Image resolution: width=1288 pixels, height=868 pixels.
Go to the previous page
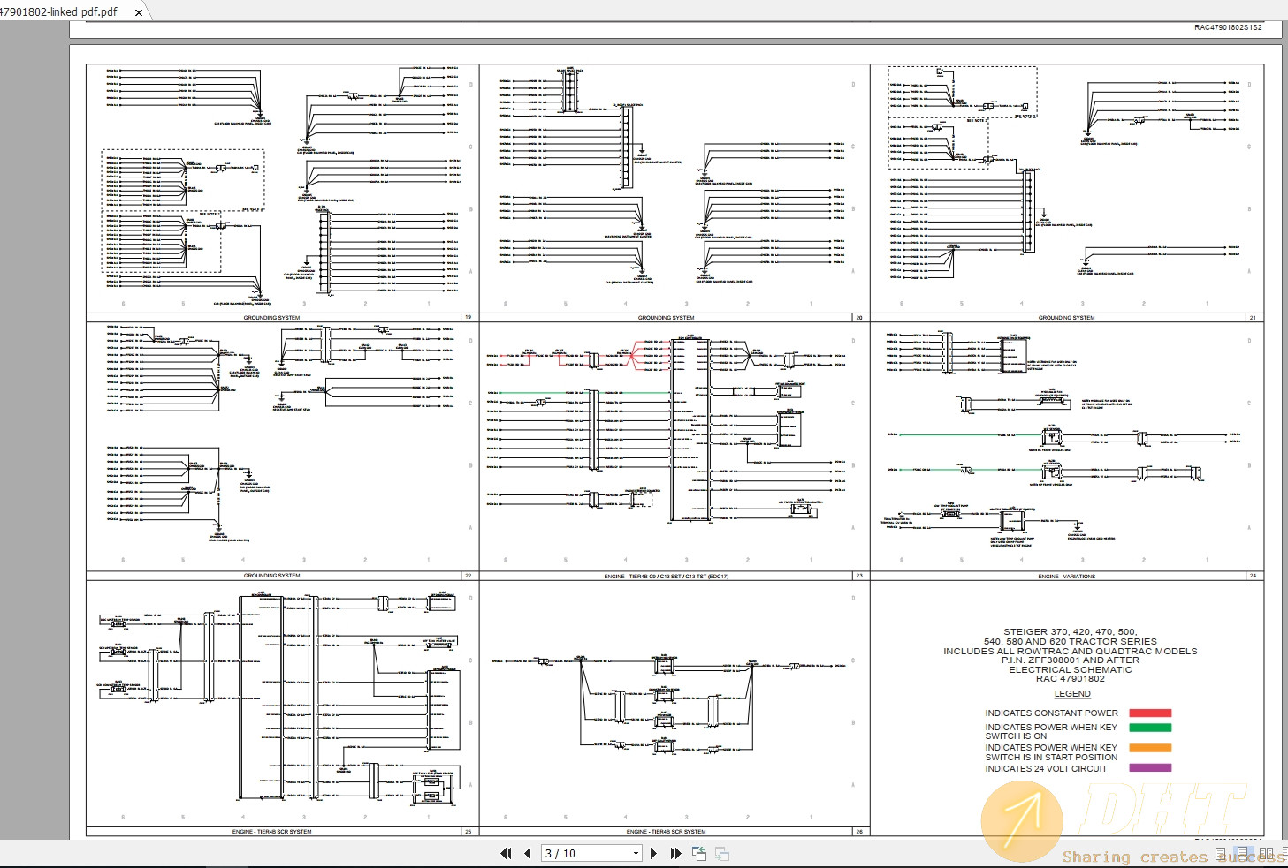[528, 853]
